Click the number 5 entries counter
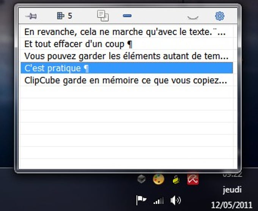Screen dimensions: 258x211 (x=70, y=16)
